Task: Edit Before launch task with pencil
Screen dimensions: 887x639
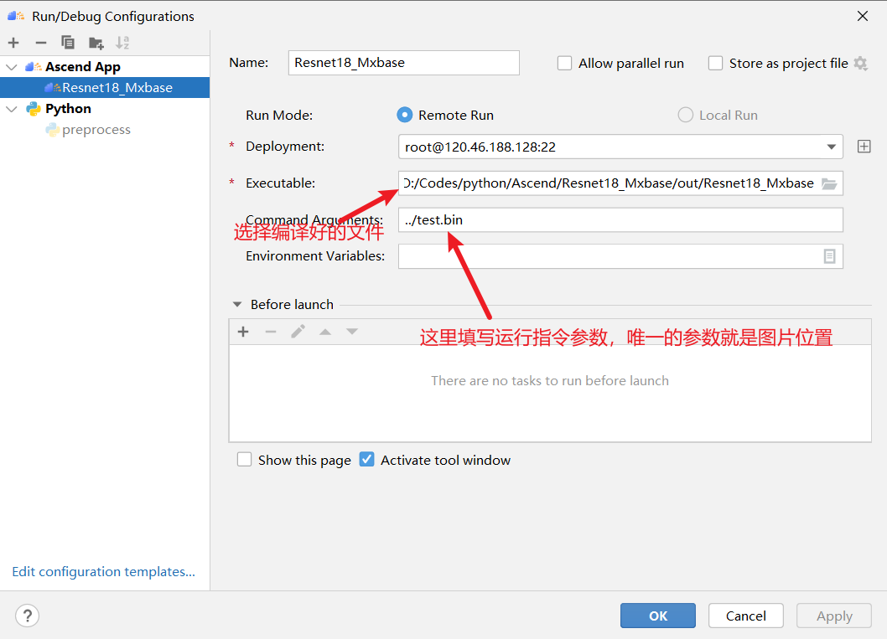Action: click(298, 332)
